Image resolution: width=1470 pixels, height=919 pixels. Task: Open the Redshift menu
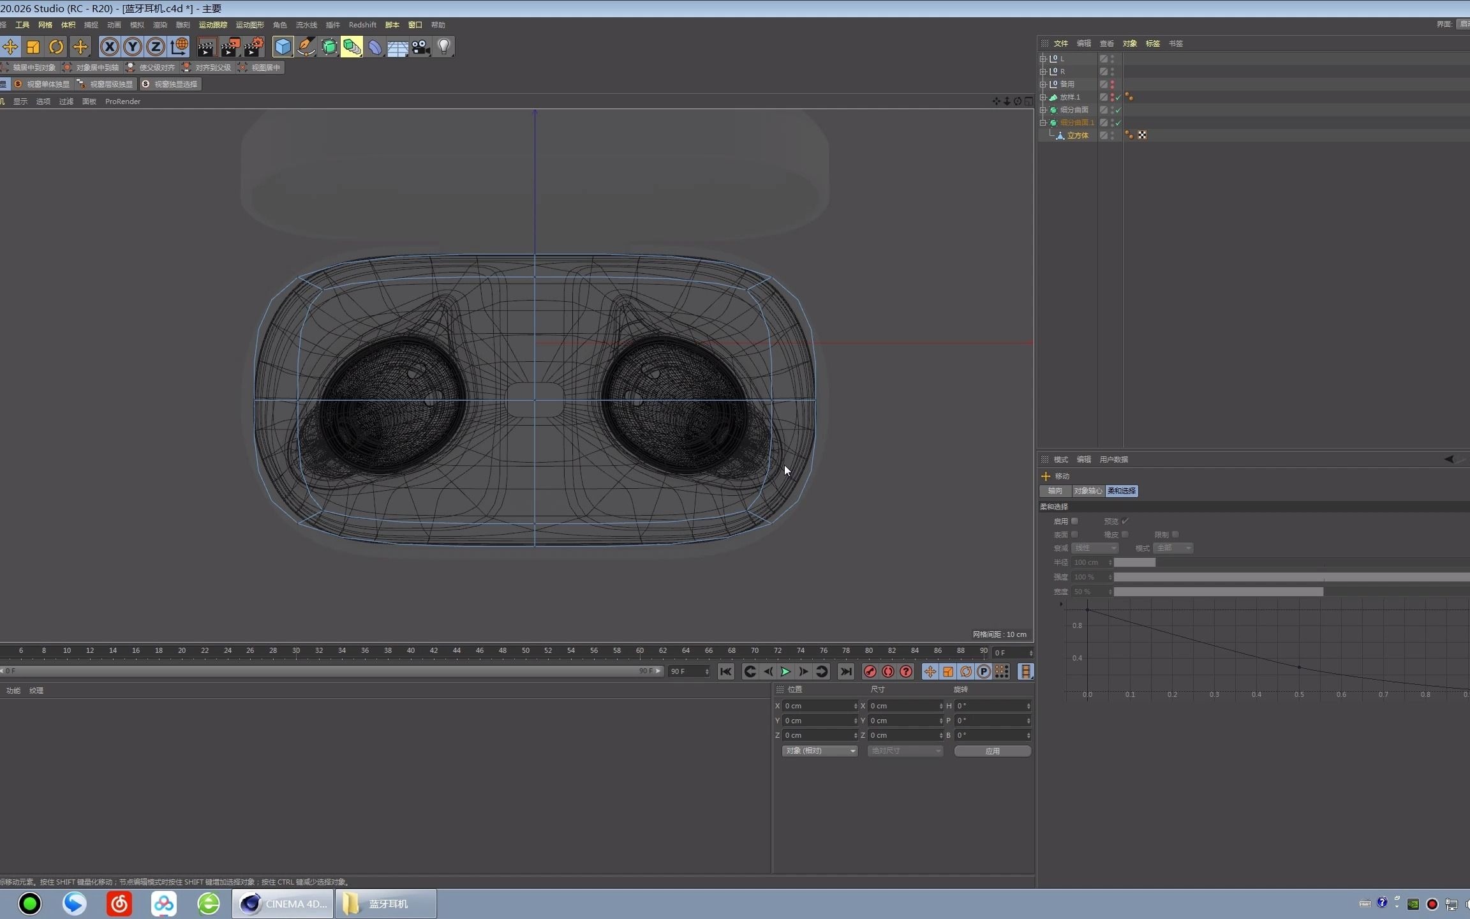point(362,25)
